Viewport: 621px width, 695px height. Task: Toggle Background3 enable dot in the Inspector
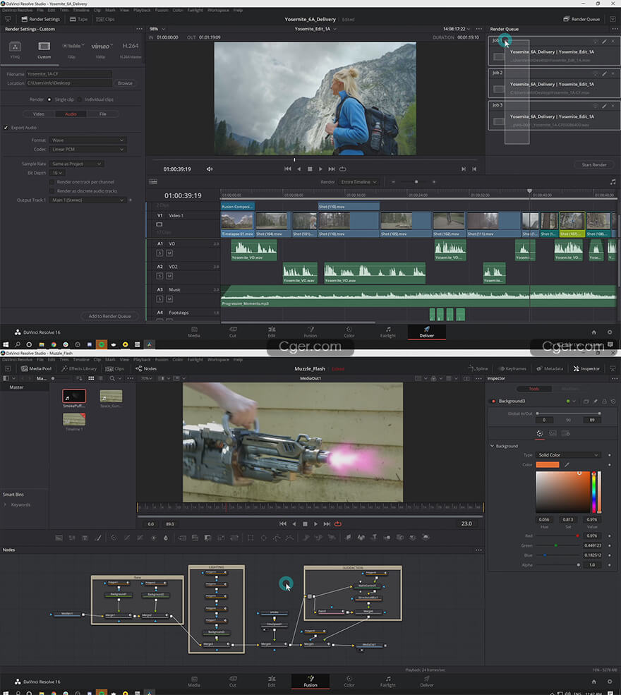pos(493,401)
